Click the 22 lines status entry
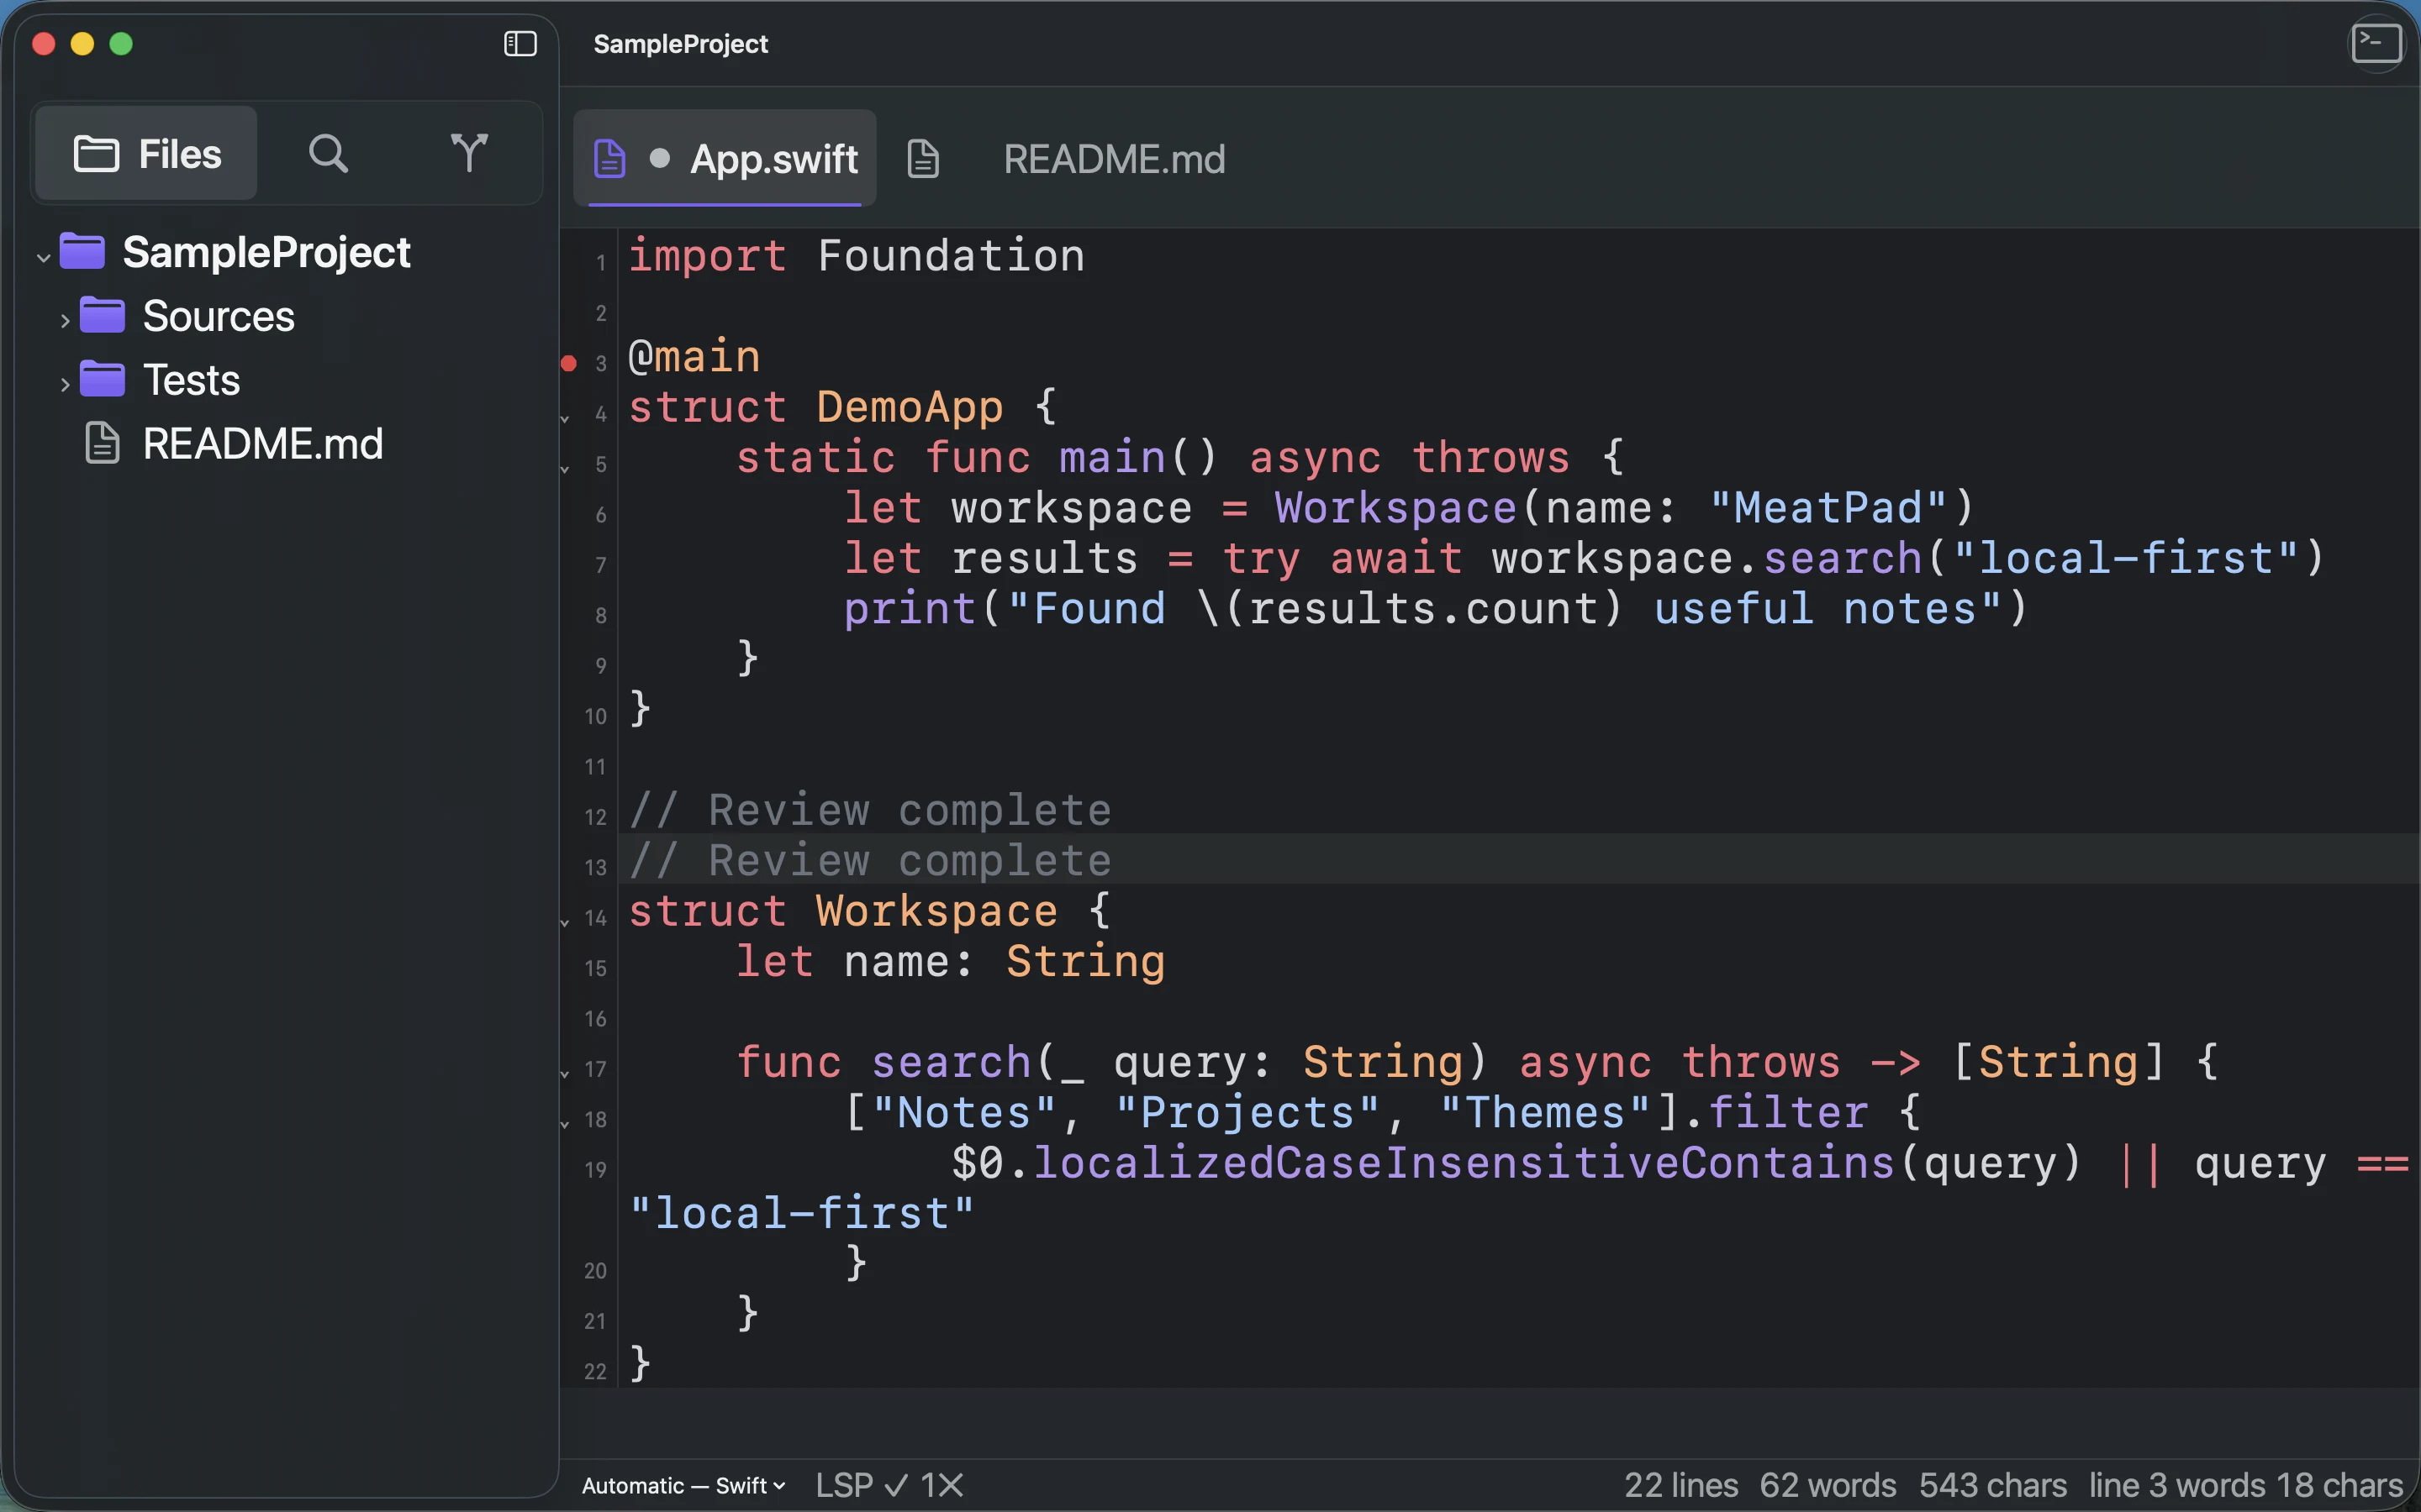 click(x=1680, y=1486)
